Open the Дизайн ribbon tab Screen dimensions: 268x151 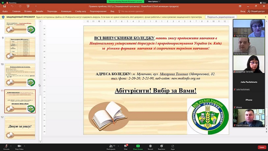40,11
